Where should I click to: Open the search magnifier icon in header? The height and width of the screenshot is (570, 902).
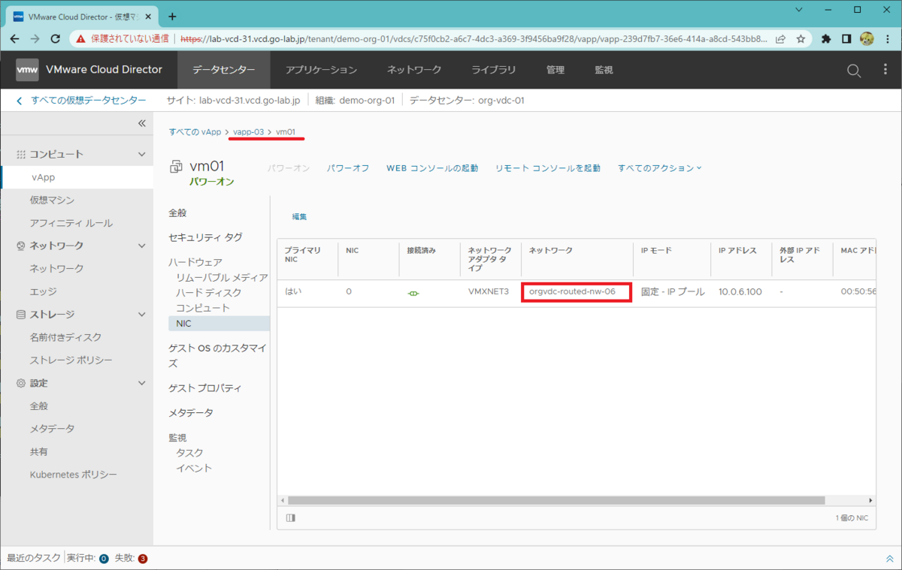coord(854,71)
